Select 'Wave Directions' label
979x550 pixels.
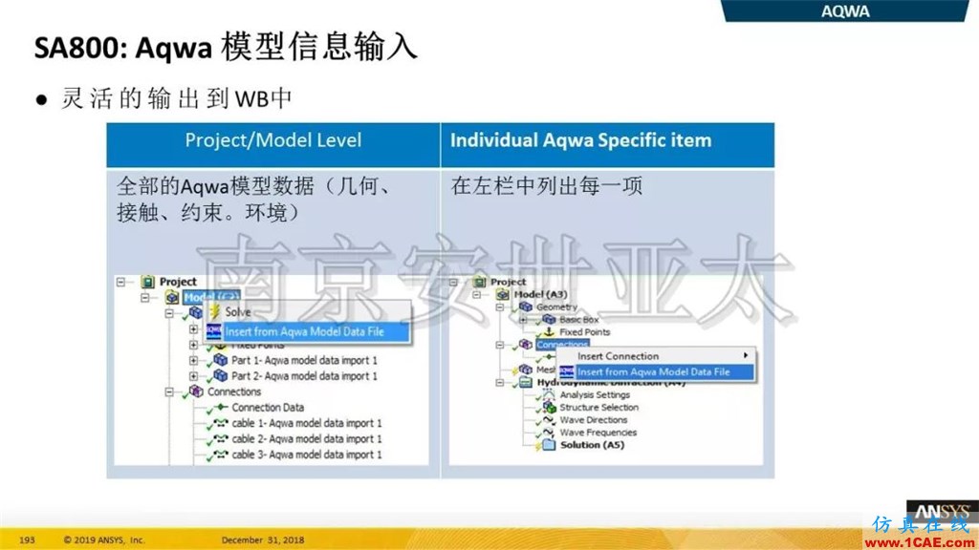click(594, 420)
